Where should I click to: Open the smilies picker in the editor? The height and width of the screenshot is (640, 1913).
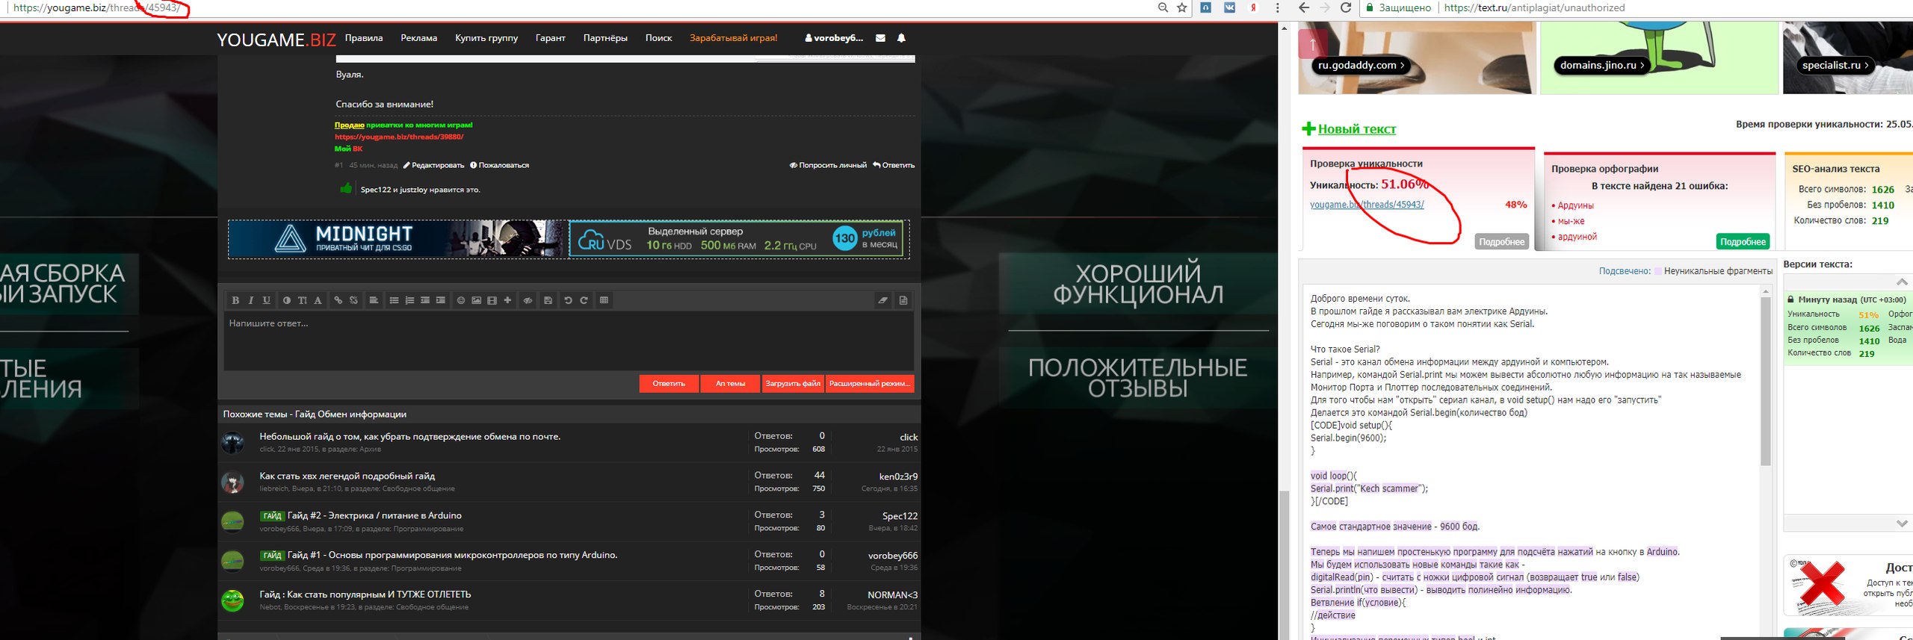tap(461, 300)
